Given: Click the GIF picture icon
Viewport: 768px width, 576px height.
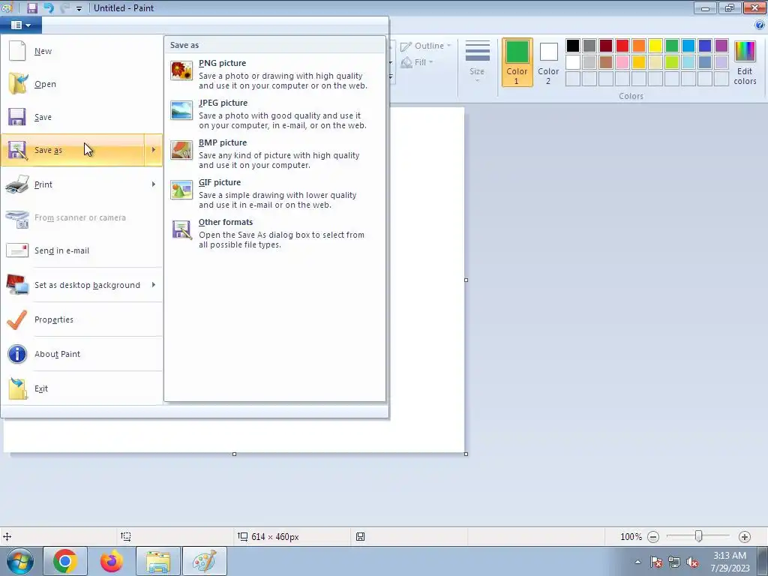Looking at the screenshot, I should [x=181, y=190].
